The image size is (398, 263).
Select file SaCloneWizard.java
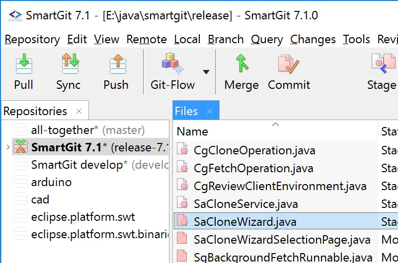click(x=245, y=222)
